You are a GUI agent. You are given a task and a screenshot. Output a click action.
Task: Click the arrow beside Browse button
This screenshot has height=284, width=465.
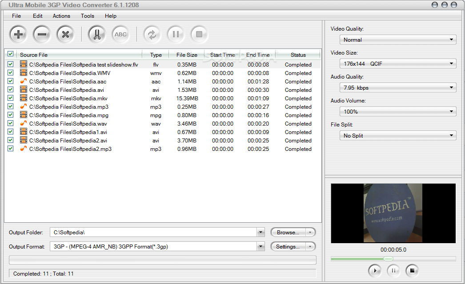pyautogui.click(x=310, y=233)
